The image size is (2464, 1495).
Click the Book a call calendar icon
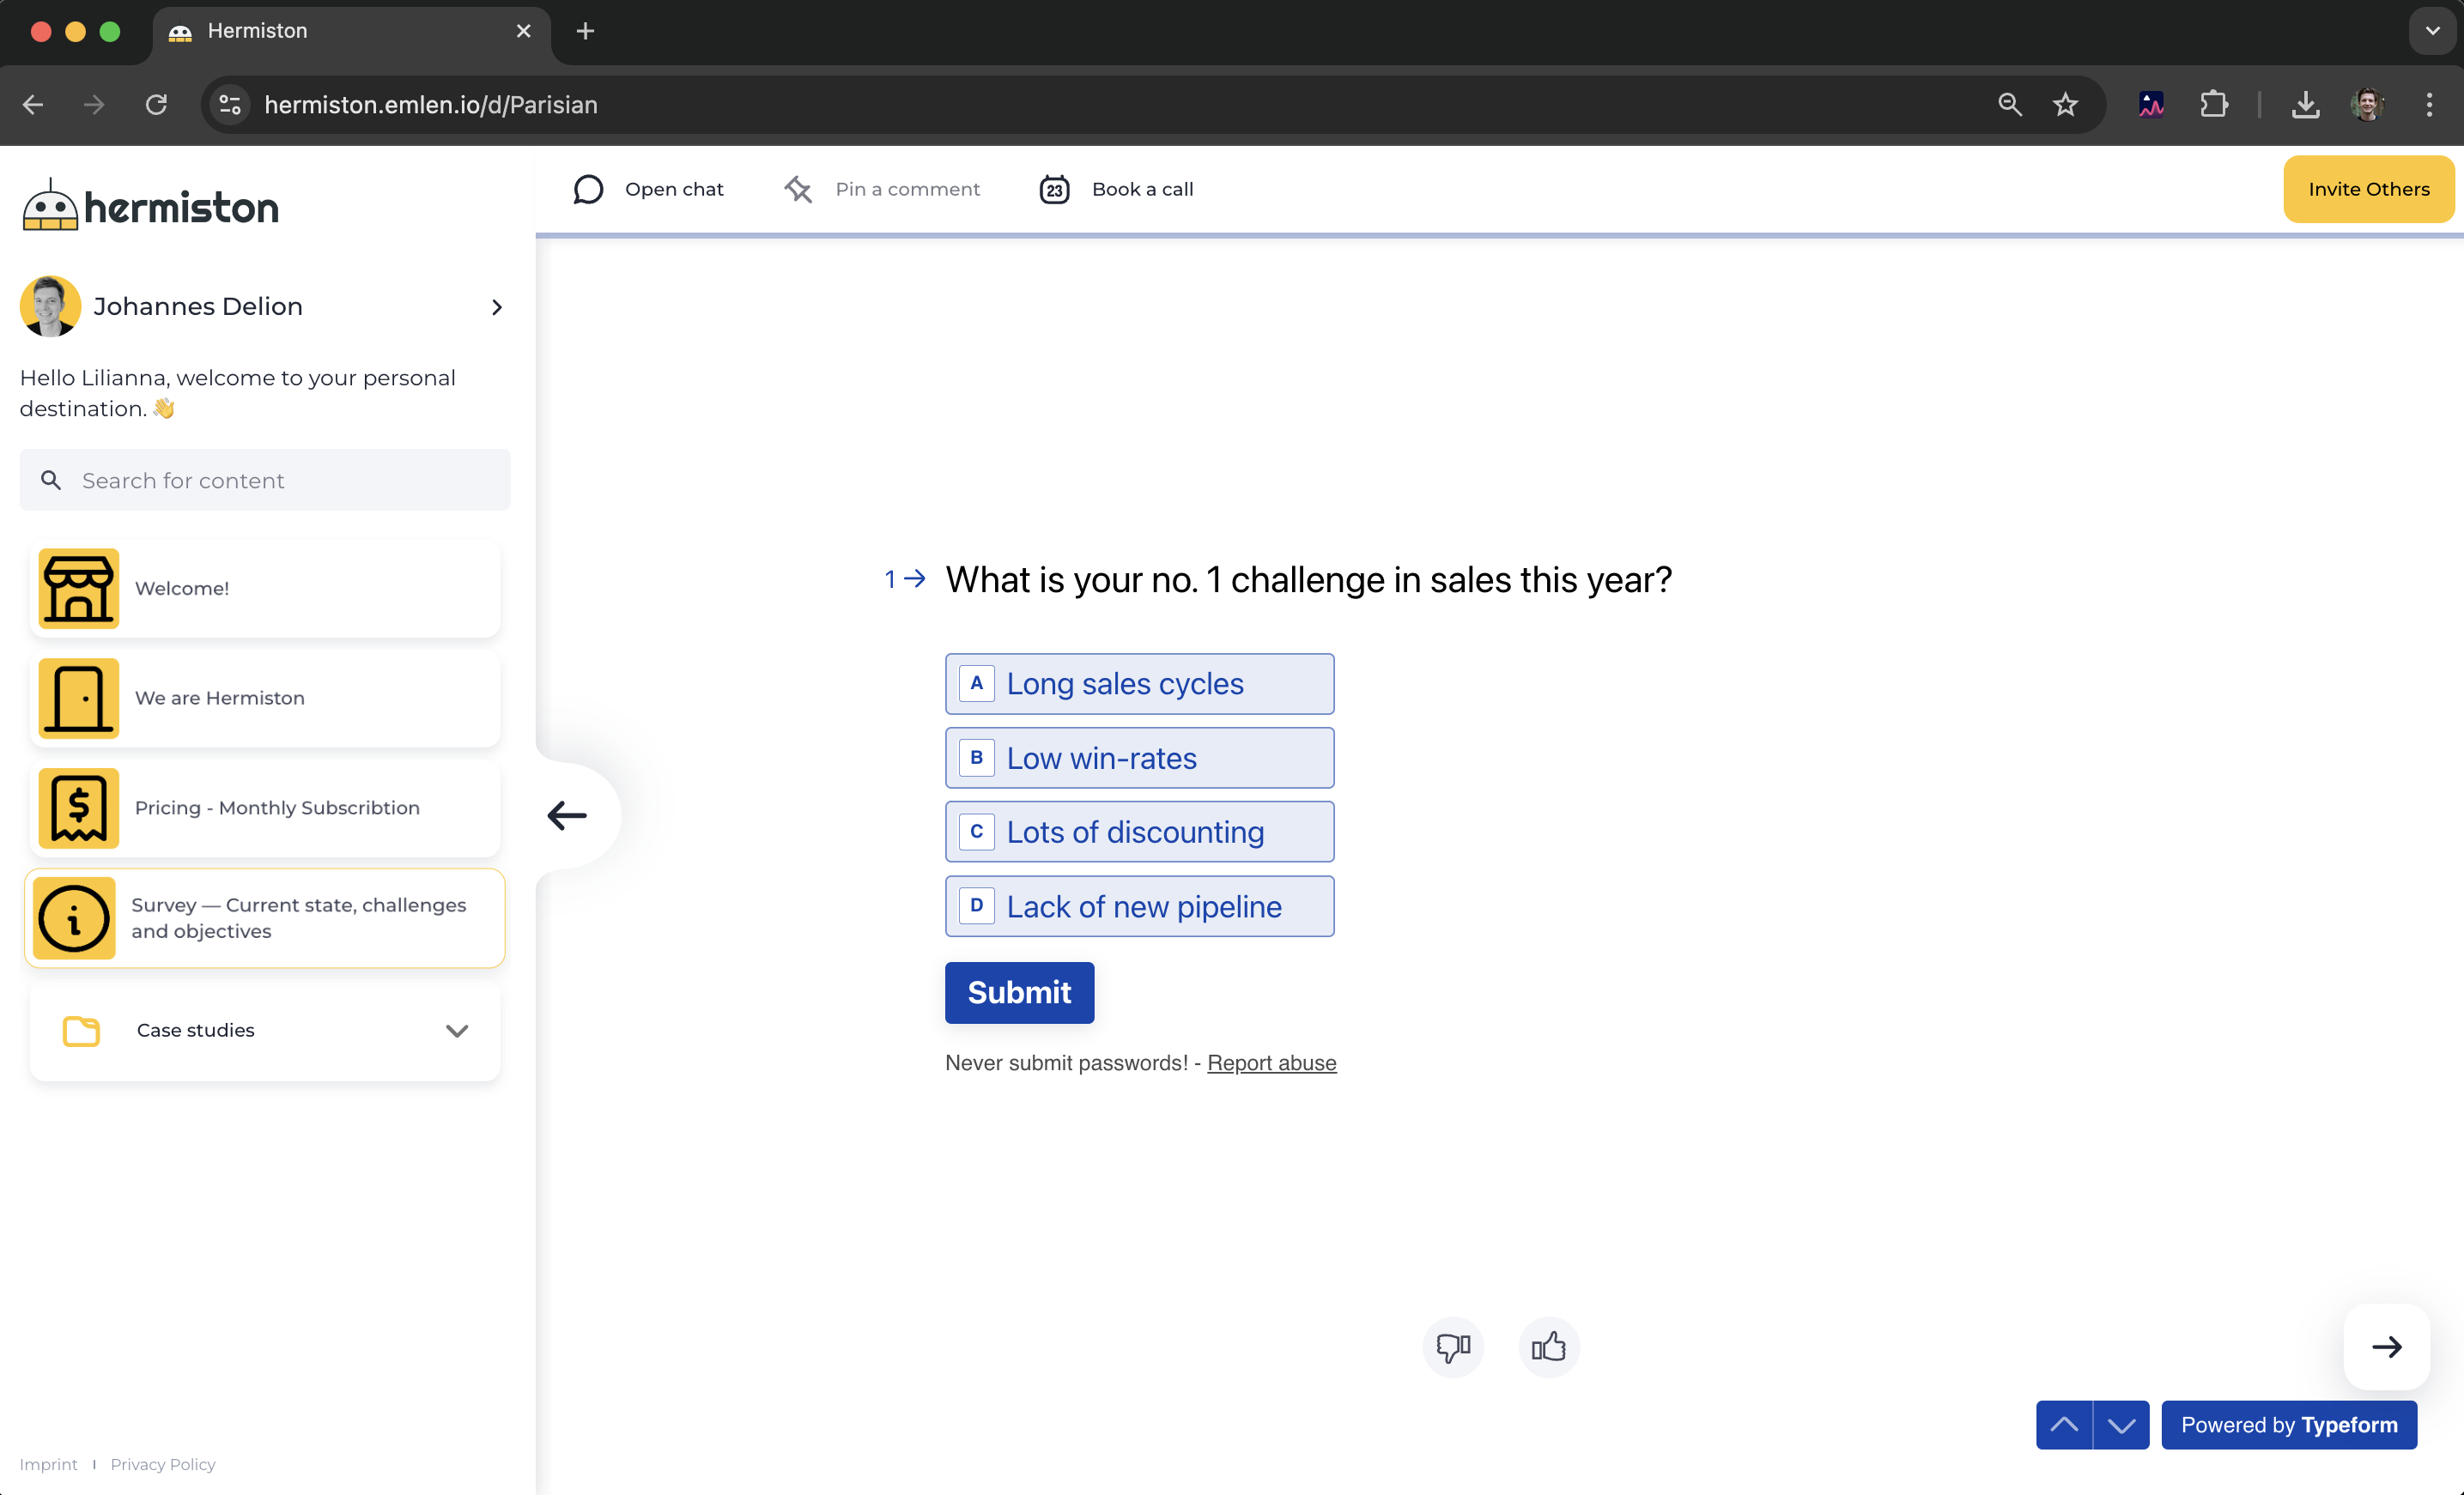click(1054, 189)
